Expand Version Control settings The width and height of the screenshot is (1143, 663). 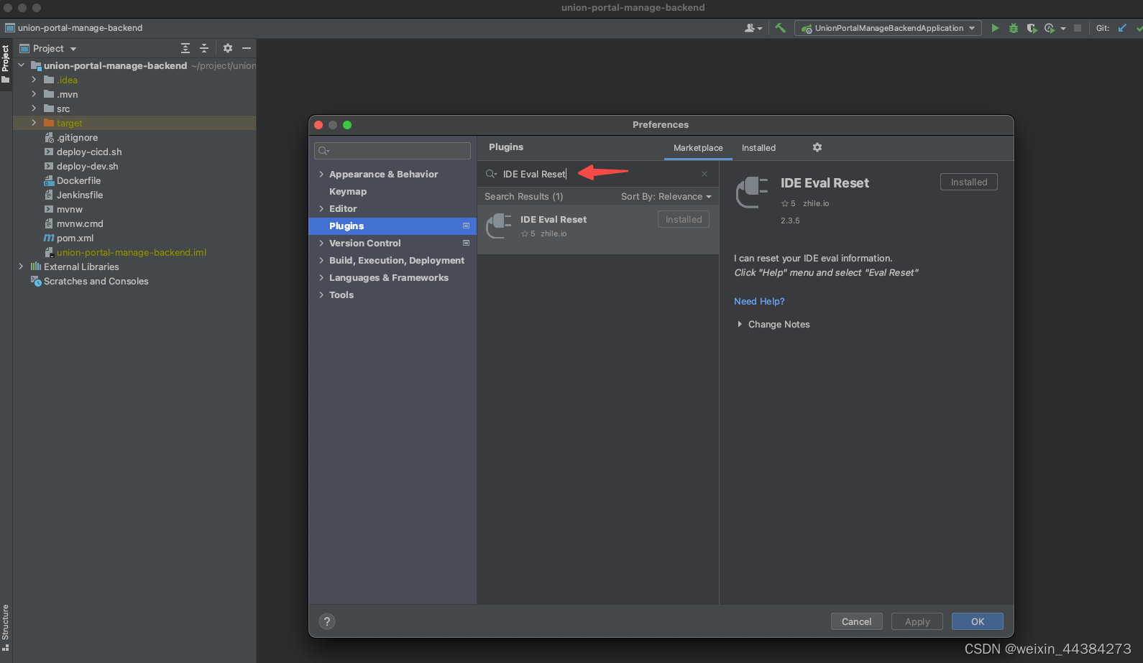click(x=321, y=244)
